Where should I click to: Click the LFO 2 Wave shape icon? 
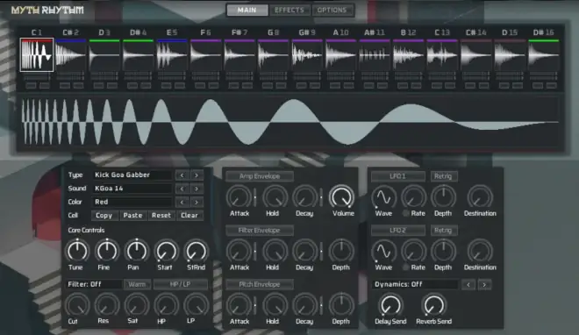(384, 251)
